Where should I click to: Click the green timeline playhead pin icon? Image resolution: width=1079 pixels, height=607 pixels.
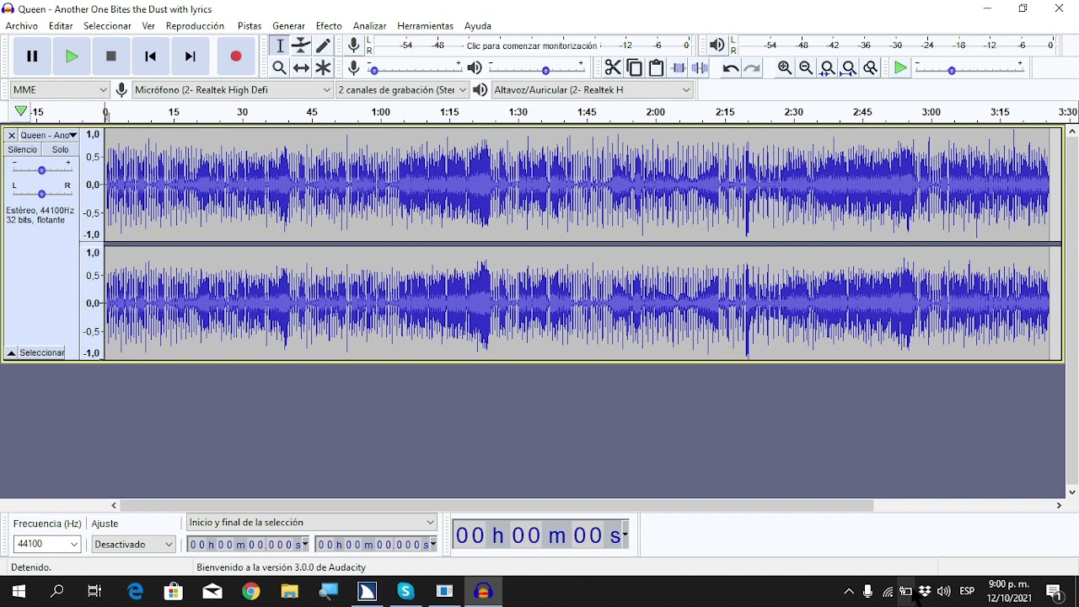click(21, 111)
